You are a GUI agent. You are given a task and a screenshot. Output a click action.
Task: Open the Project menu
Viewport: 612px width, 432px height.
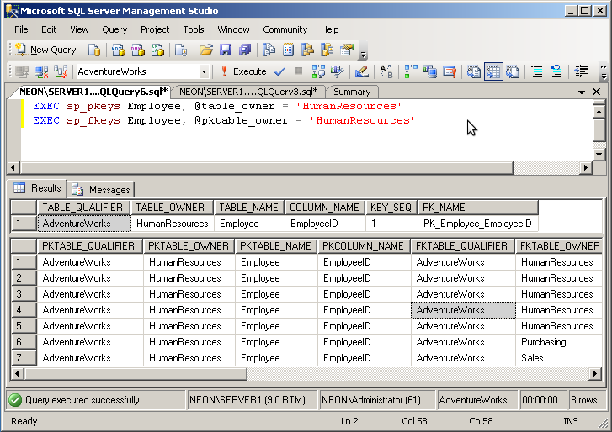[x=155, y=29]
